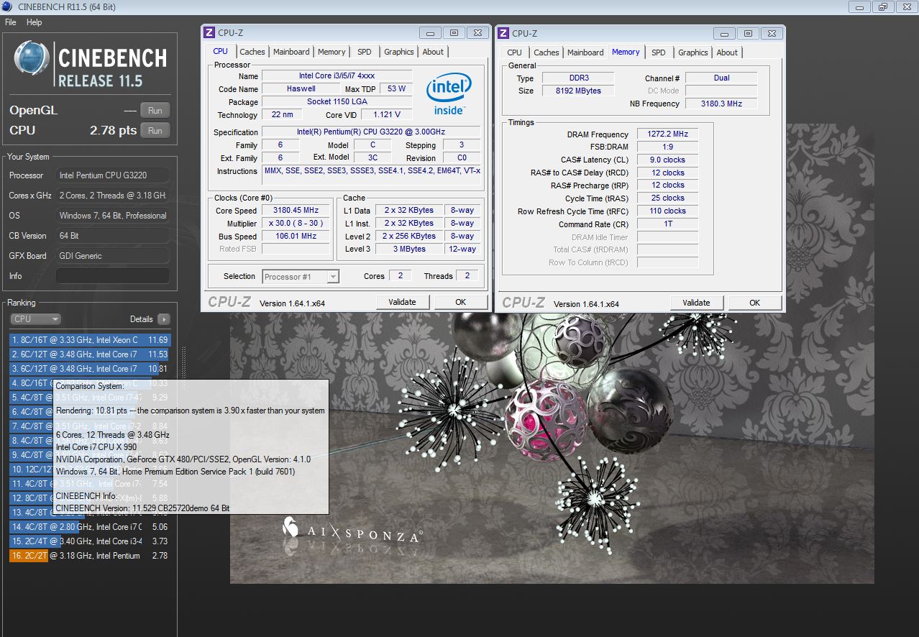Expand ranking Details arrow button

pyautogui.click(x=163, y=319)
